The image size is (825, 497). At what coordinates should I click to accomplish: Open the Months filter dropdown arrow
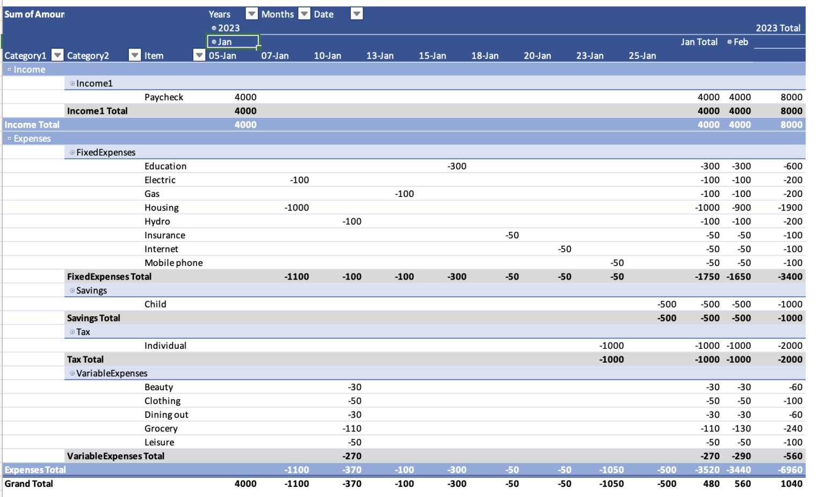click(x=304, y=13)
